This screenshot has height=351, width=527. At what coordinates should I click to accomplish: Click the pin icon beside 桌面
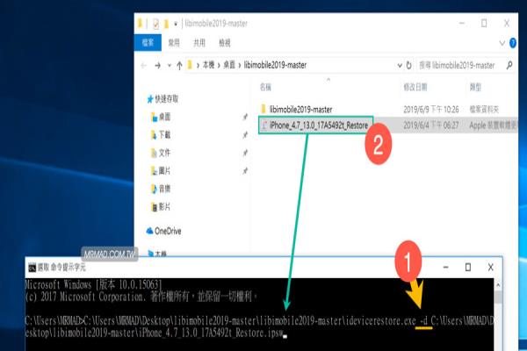(x=245, y=117)
